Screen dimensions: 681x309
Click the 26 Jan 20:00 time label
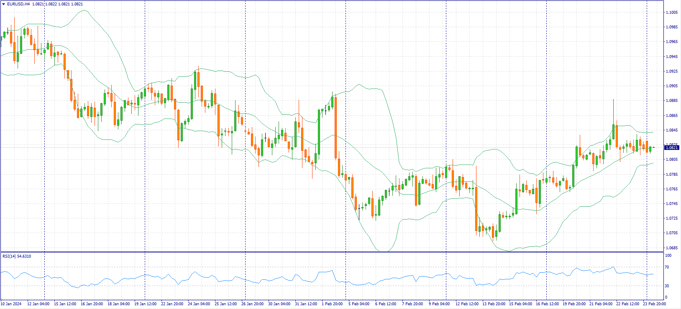(x=252, y=304)
